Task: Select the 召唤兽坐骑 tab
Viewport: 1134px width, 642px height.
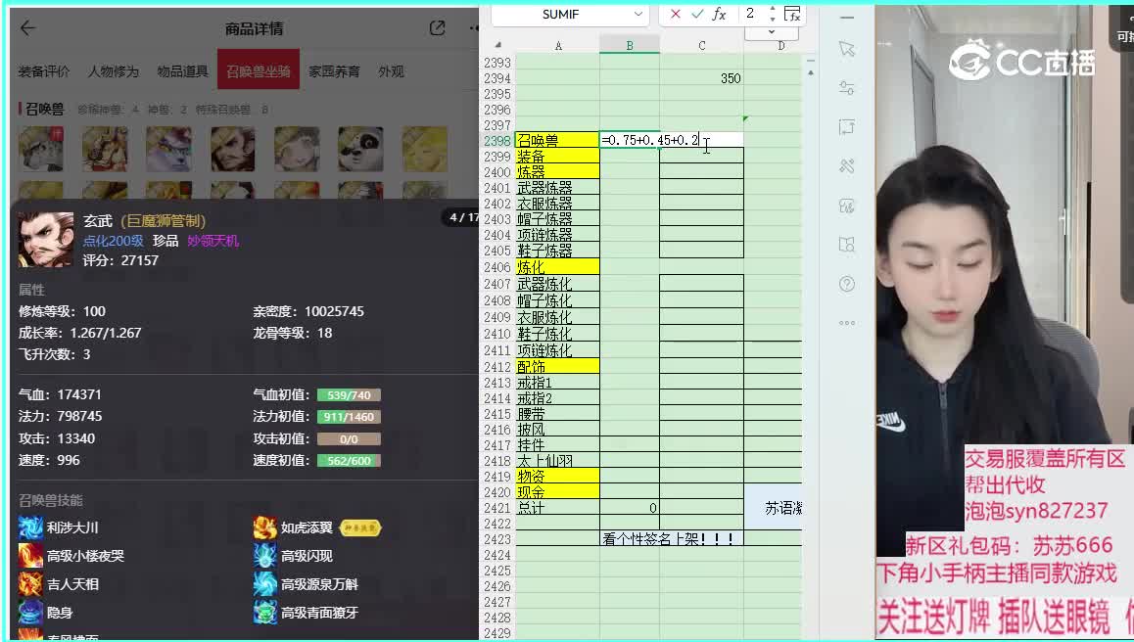Action: [259, 70]
